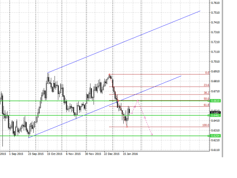Click the 15 Oct 2015 date label
Viewport: 237px width, 178px height.
point(55,154)
